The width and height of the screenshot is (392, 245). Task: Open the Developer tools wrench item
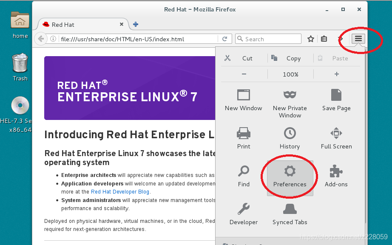point(244,214)
